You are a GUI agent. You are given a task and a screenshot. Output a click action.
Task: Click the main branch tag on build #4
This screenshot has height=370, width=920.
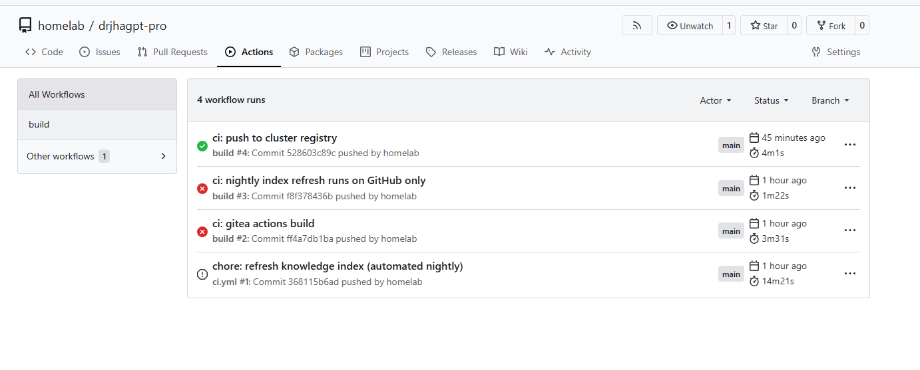pyautogui.click(x=731, y=145)
